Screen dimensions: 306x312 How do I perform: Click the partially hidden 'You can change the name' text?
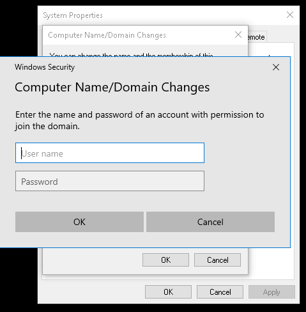tap(131, 55)
